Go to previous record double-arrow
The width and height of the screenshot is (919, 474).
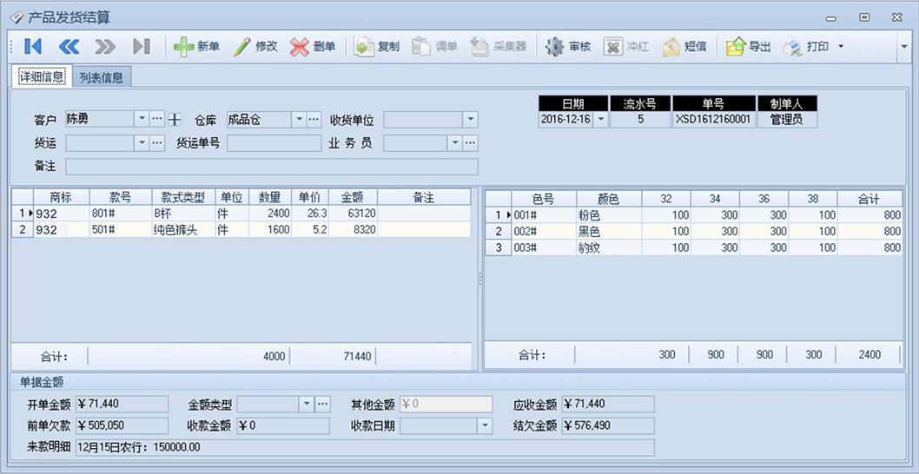(69, 47)
